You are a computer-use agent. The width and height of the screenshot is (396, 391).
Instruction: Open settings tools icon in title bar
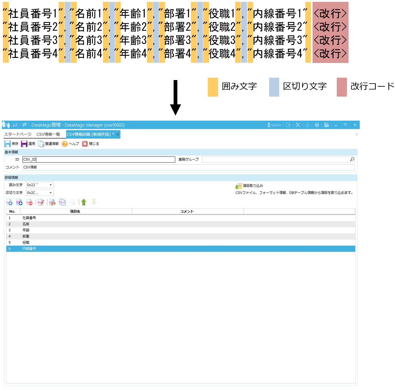tap(298, 125)
